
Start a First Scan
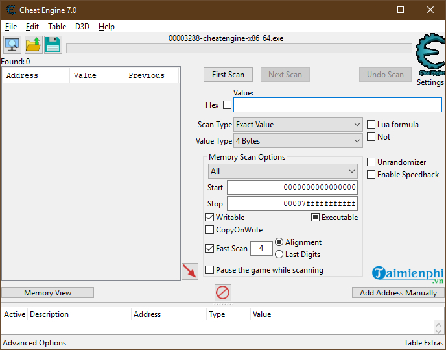[228, 75]
